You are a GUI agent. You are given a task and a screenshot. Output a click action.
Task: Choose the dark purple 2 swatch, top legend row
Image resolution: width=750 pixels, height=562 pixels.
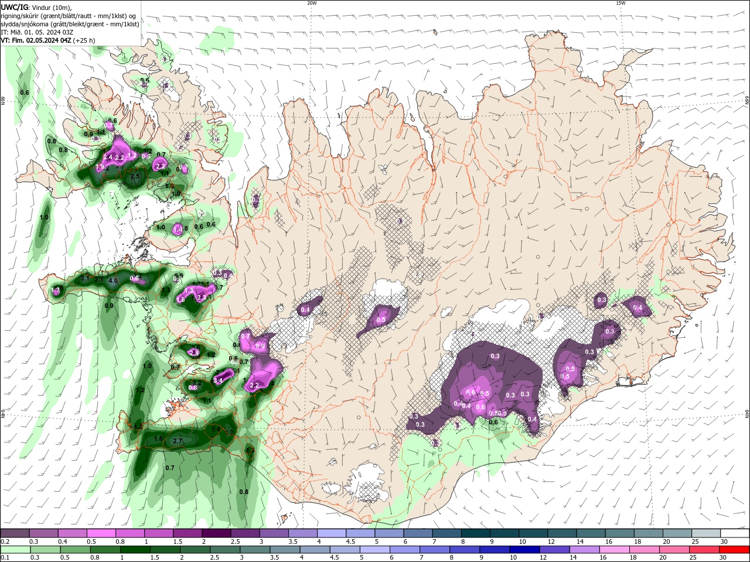(x=217, y=533)
